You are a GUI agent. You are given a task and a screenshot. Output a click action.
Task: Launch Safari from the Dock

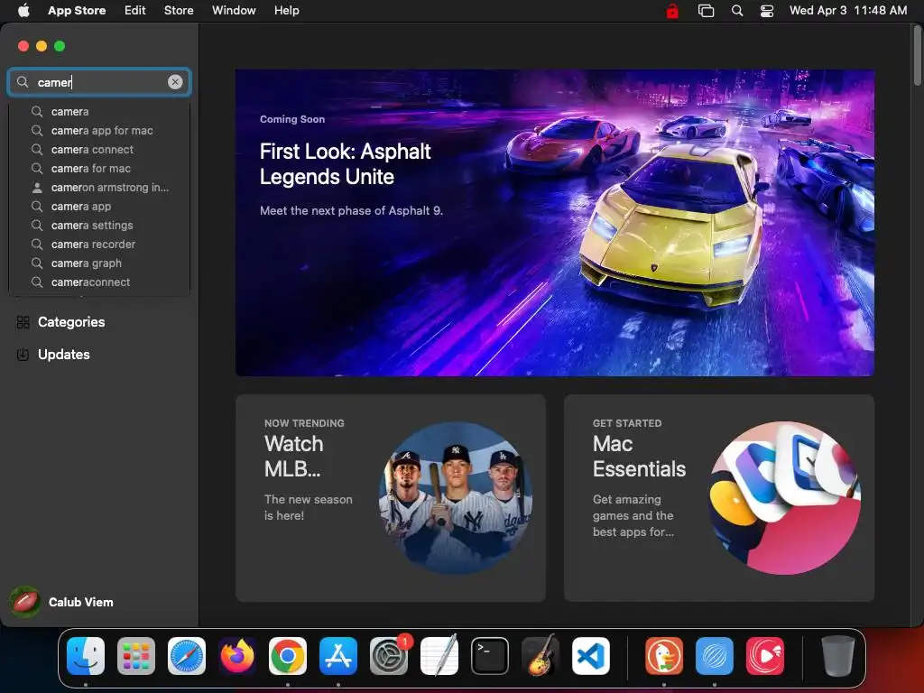pyautogui.click(x=187, y=656)
